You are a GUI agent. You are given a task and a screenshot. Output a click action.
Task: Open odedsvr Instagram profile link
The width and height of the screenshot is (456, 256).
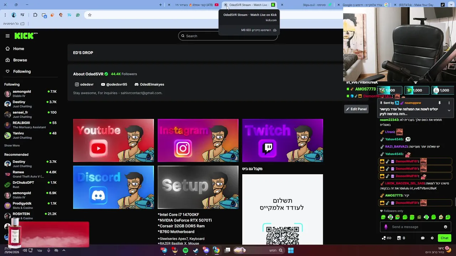point(84,85)
